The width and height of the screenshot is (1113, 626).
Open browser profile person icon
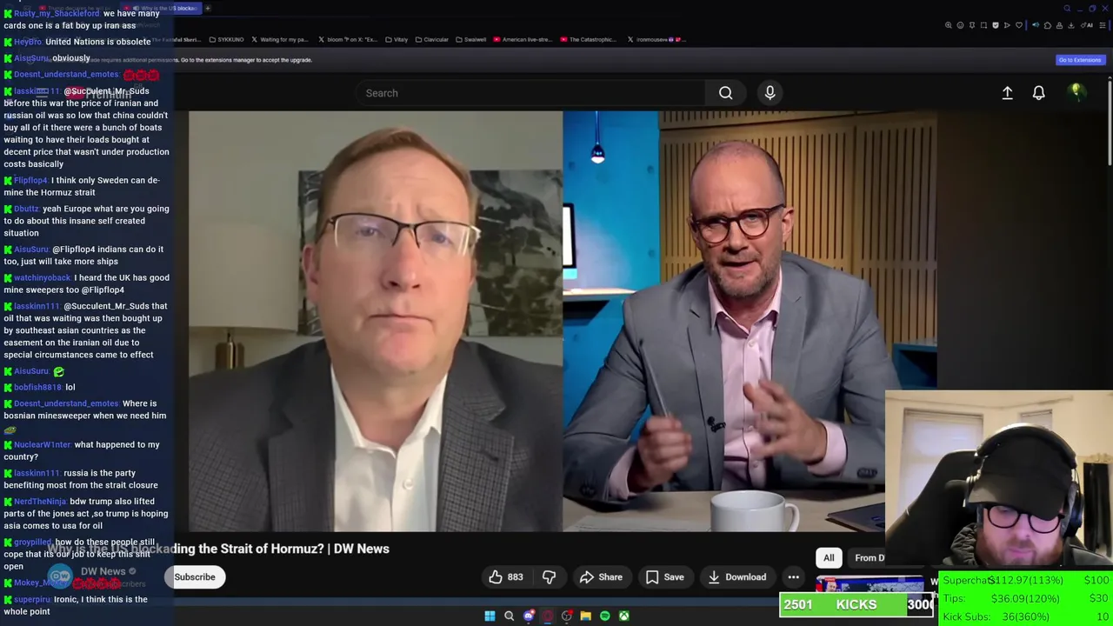point(1059,25)
